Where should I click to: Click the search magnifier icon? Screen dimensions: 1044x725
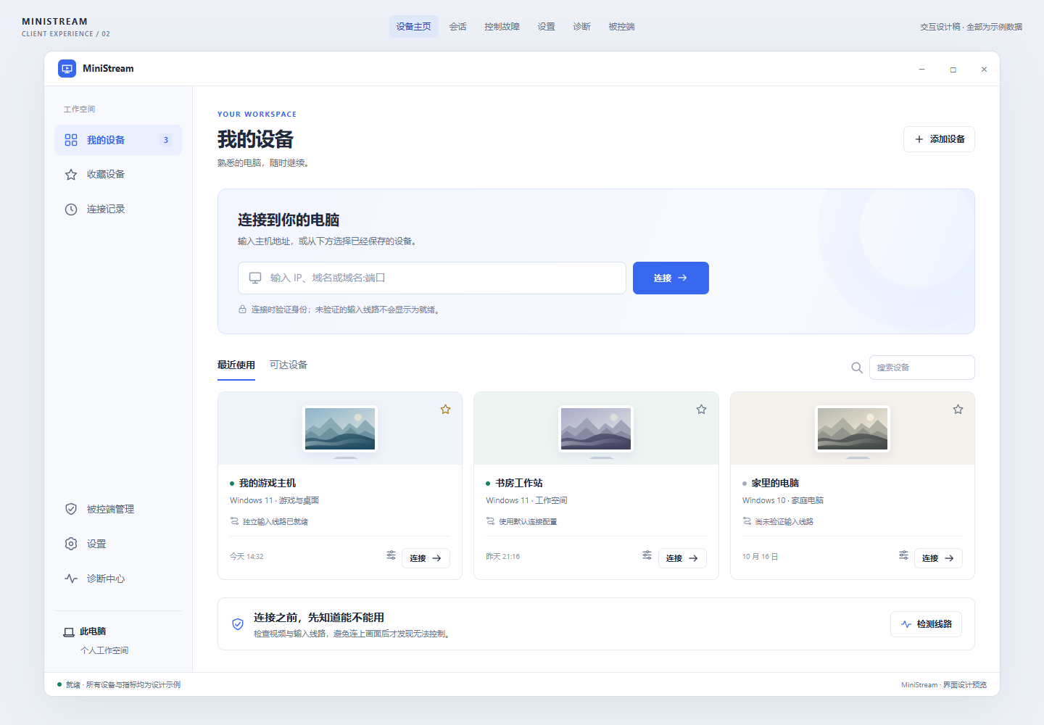click(x=857, y=368)
